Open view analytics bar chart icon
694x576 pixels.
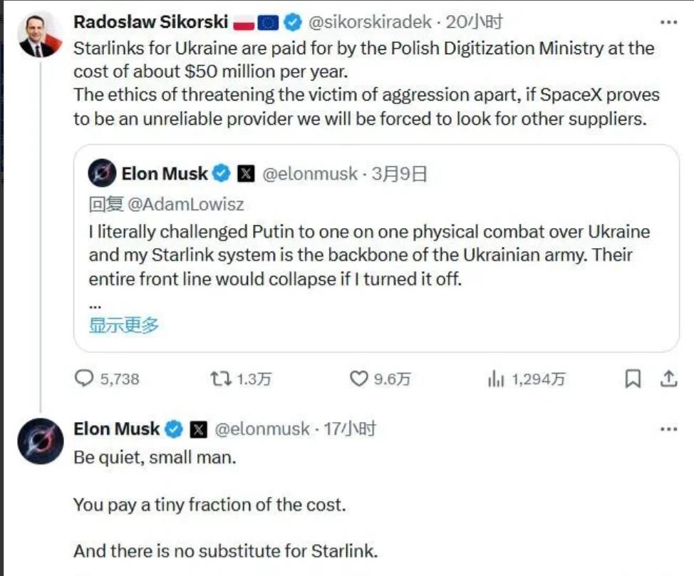pyautogui.click(x=496, y=379)
